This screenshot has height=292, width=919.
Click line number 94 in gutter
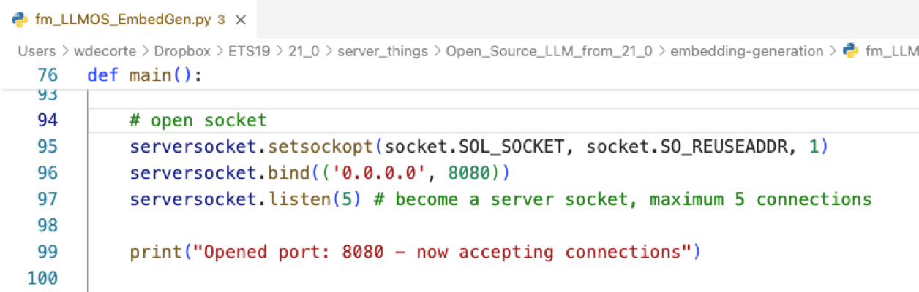(47, 120)
